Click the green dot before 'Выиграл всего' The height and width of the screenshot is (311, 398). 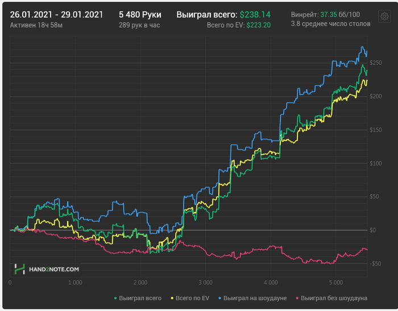[x=115, y=298]
